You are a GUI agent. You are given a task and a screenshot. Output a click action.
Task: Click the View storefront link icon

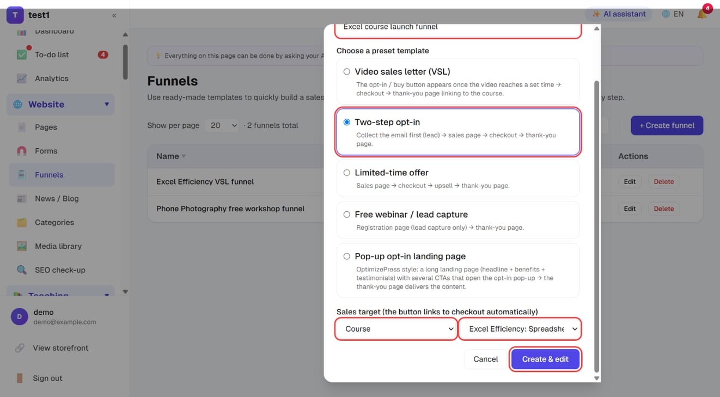[20, 348]
